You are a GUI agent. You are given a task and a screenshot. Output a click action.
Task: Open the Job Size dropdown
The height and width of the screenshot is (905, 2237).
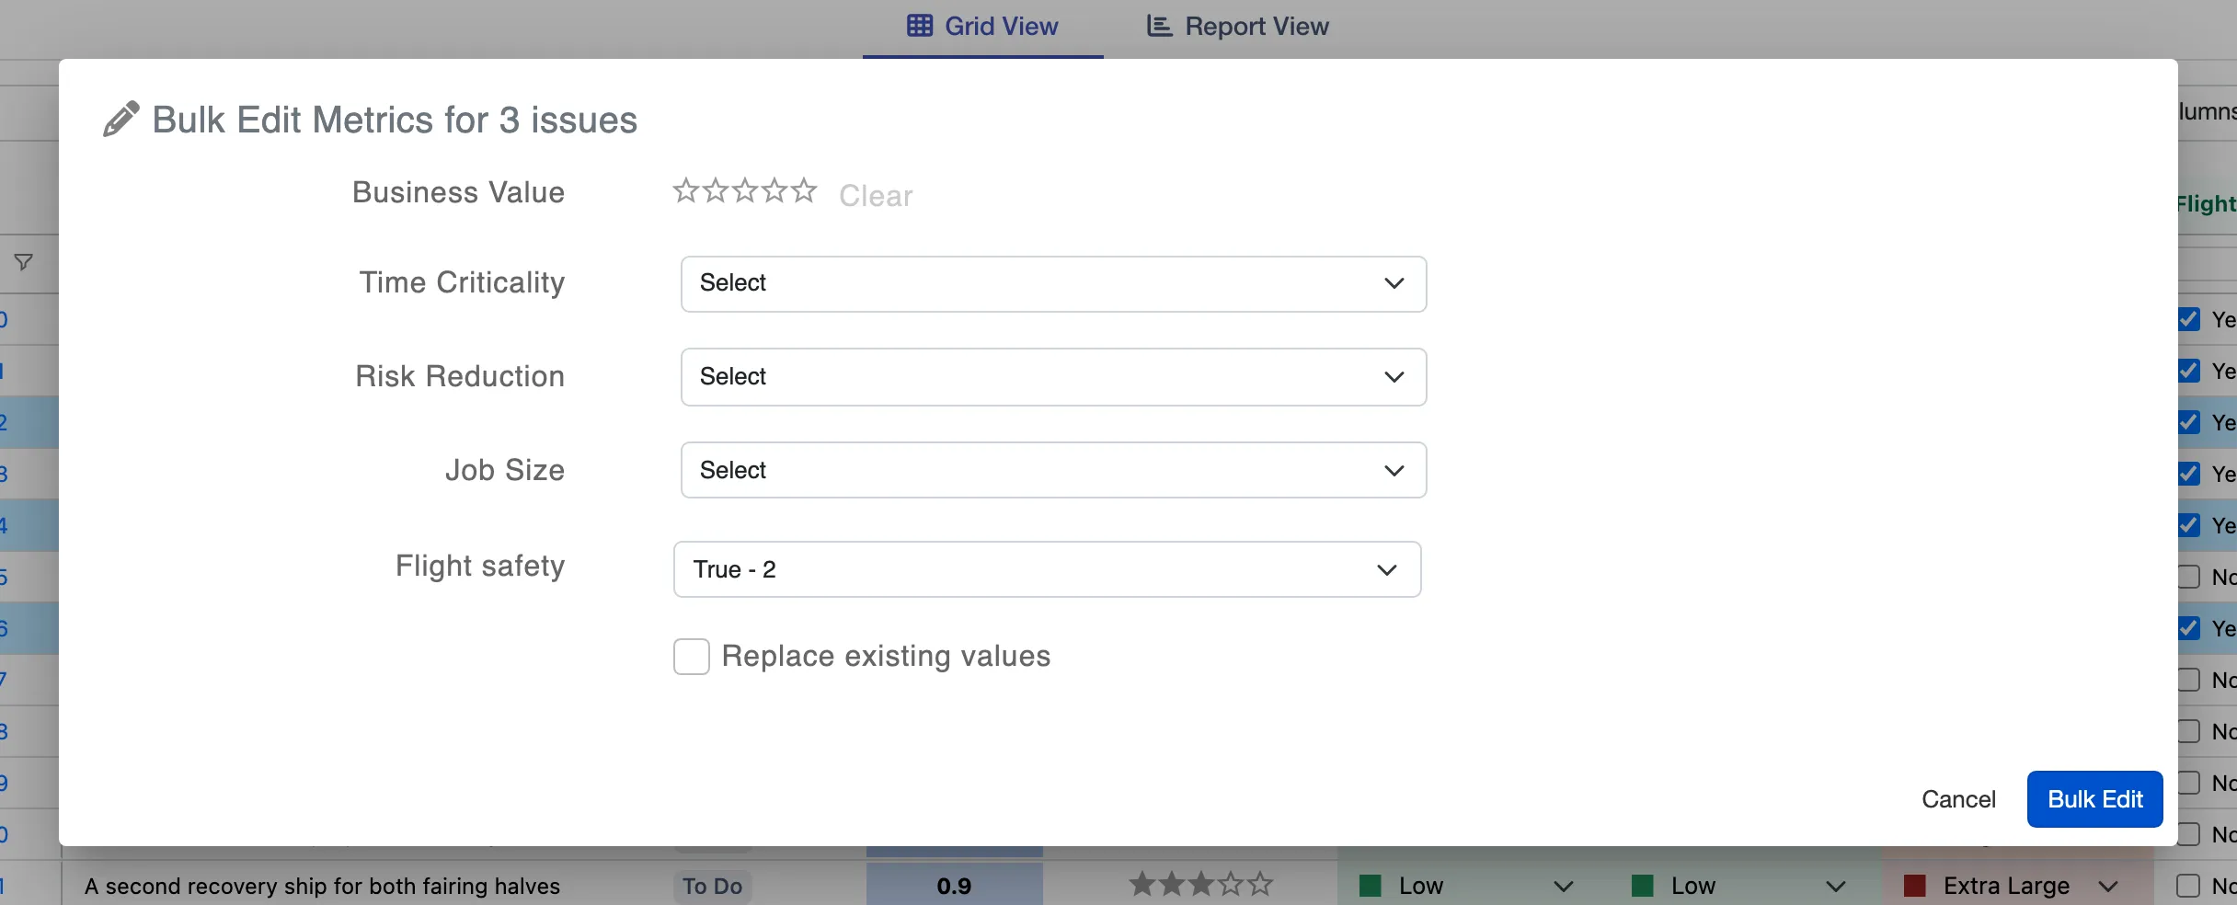[1054, 470]
